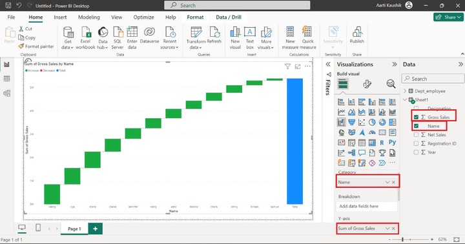Activate Focus mode on the chart
Screen dimensions: 465x244
click(x=298, y=66)
